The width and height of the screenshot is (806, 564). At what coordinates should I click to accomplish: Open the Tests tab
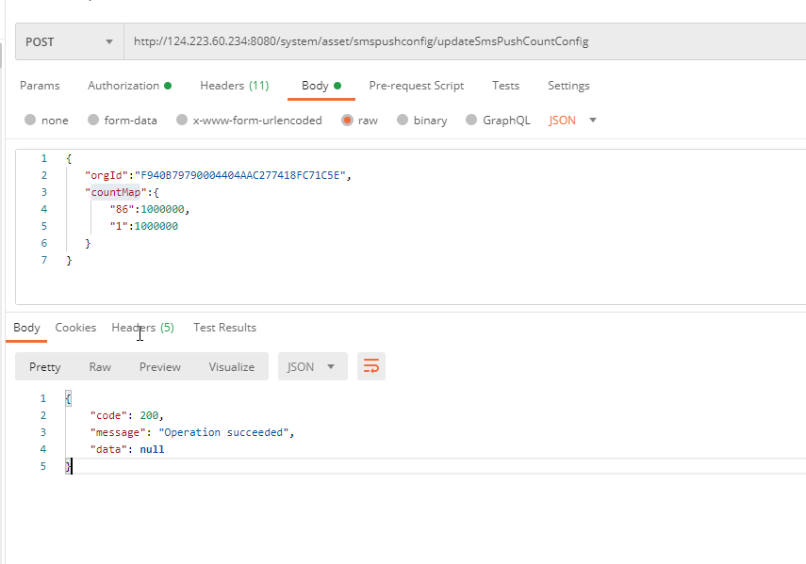pos(505,86)
